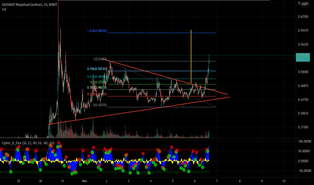Select the 0.382(0.46035) Fibonacci label
Screen dimensions: 314x185
coord(97,87)
